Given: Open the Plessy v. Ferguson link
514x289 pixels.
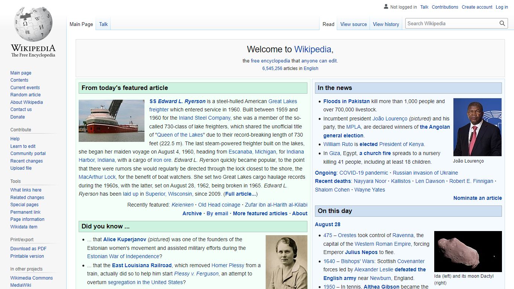Looking at the screenshot, I should coord(196,274).
